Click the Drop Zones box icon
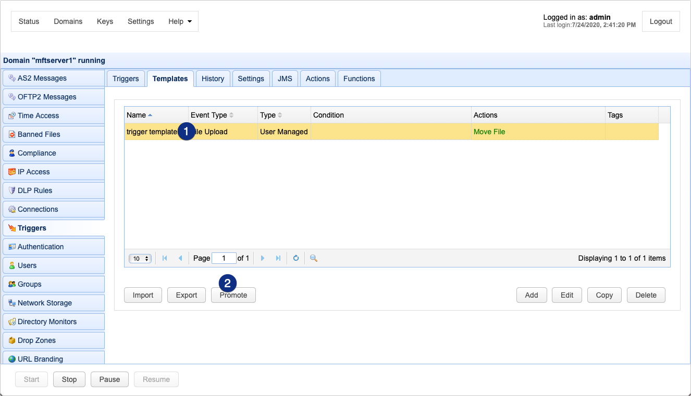This screenshot has height=396, width=691. 12,340
